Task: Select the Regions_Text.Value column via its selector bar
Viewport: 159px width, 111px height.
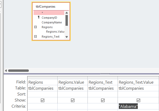Action: 138,78
